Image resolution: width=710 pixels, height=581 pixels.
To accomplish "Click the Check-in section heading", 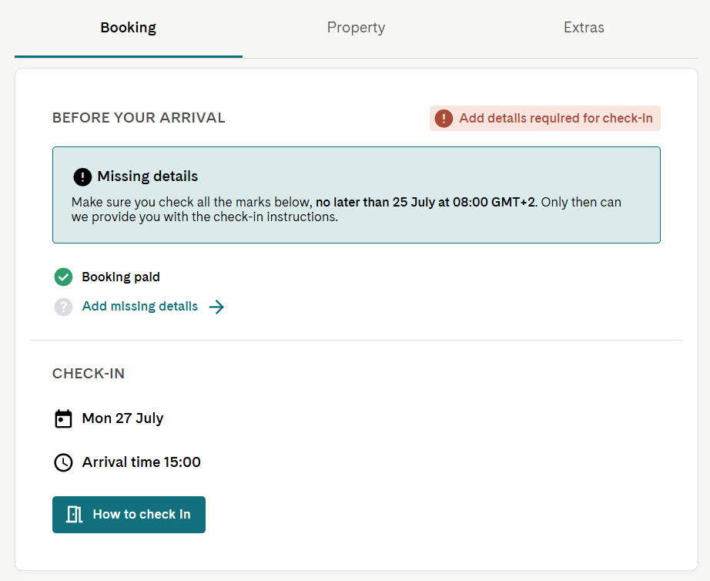I will pos(89,374).
